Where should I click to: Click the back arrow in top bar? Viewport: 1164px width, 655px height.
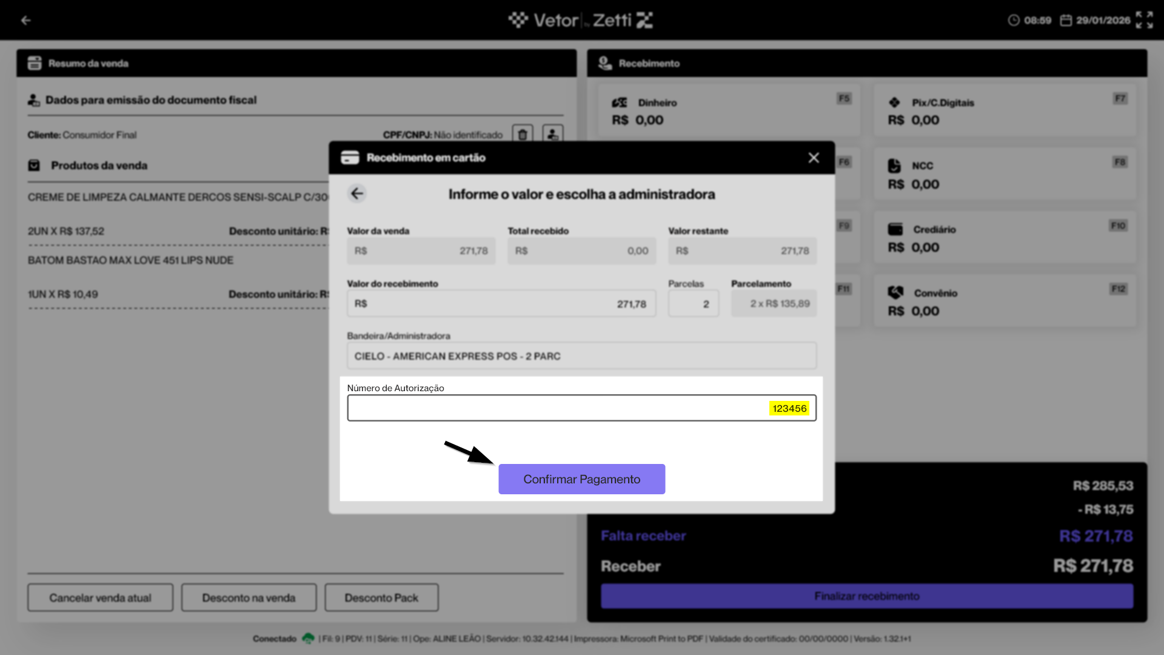(x=25, y=20)
